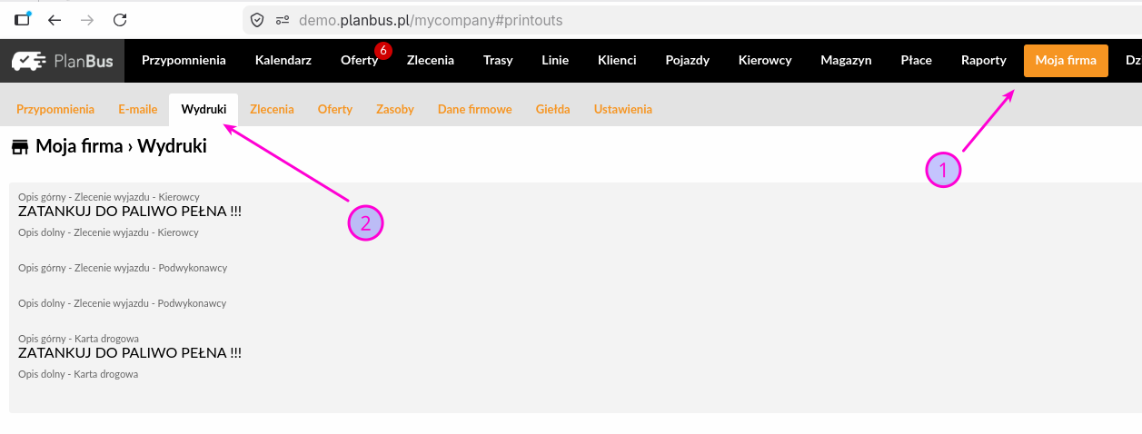
Task: Open the browser sidebar panel icon
Action: pyautogui.click(x=23, y=19)
